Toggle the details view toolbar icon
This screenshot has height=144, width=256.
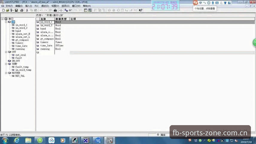pyautogui.click(x=90, y=10)
